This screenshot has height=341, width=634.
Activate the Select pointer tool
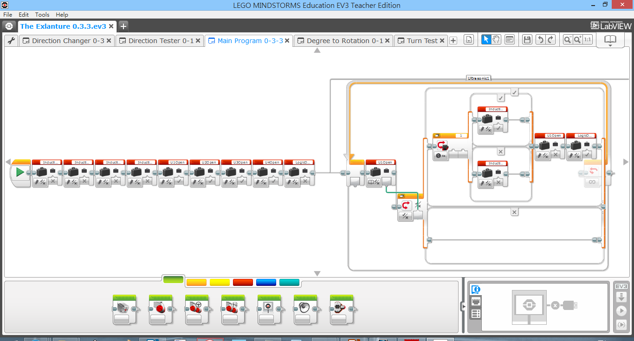(x=486, y=40)
